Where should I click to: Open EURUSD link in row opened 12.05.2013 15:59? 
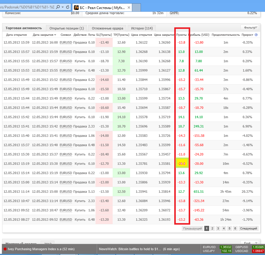(66, 43)
